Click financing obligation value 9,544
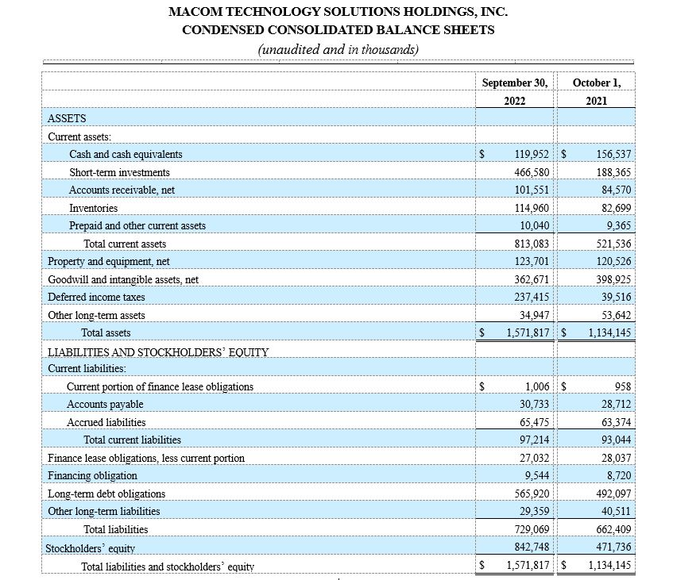This screenshot has height=580, width=673. pyautogui.click(x=537, y=476)
